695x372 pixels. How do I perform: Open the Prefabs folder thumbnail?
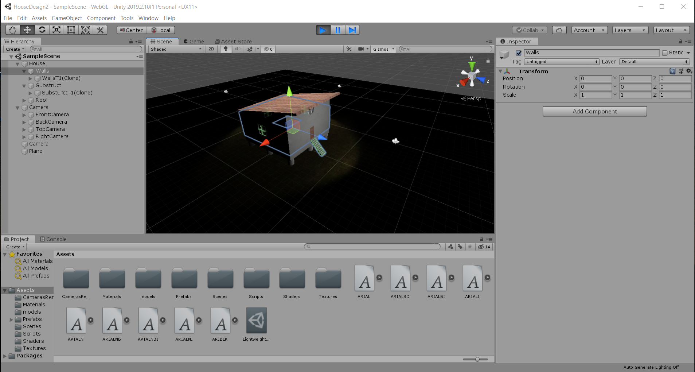point(184,279)
